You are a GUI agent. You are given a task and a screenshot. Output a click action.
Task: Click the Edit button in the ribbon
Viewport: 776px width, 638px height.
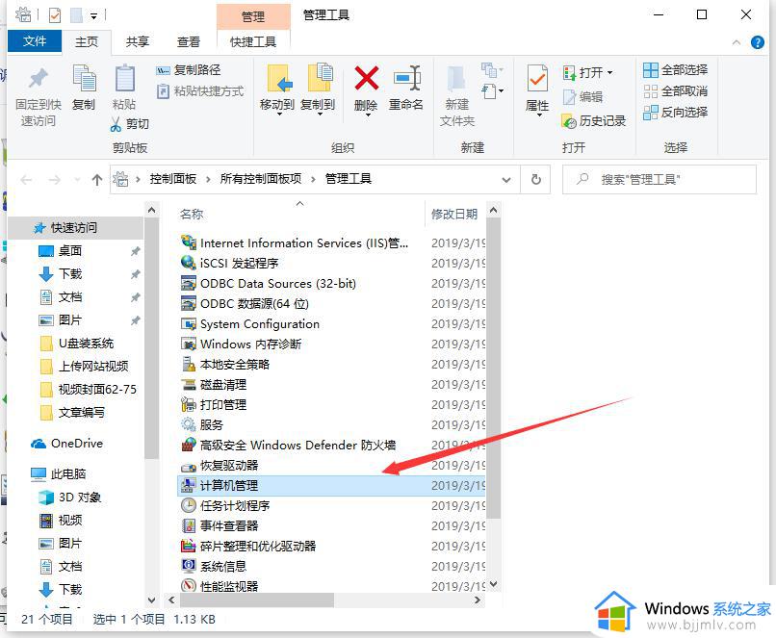583,97
